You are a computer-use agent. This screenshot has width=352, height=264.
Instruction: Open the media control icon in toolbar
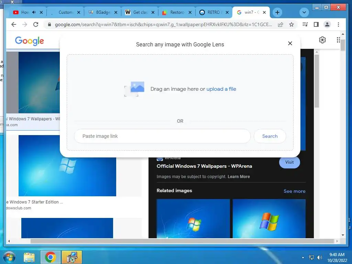[x=305, y=24]
